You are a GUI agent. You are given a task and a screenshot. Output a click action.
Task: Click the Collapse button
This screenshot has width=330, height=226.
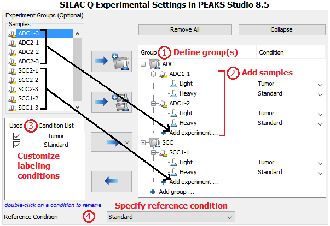coord(282,29)
